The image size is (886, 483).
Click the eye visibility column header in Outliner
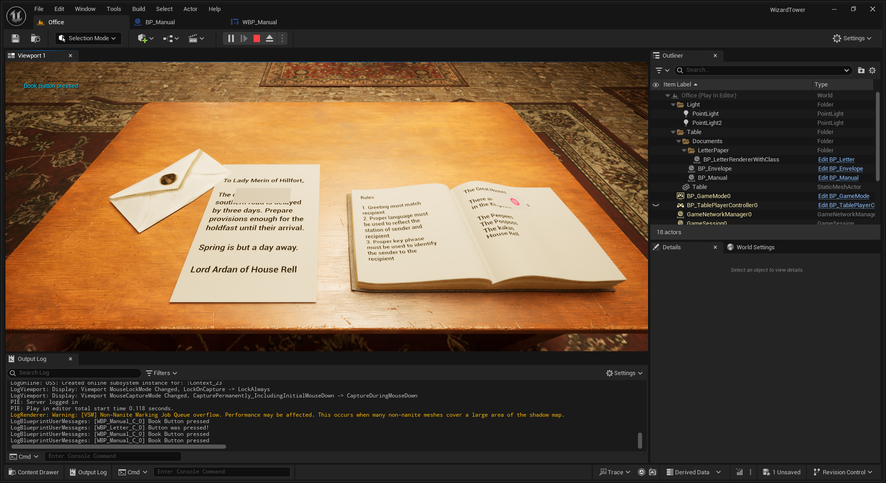click(x=656, y=85)
